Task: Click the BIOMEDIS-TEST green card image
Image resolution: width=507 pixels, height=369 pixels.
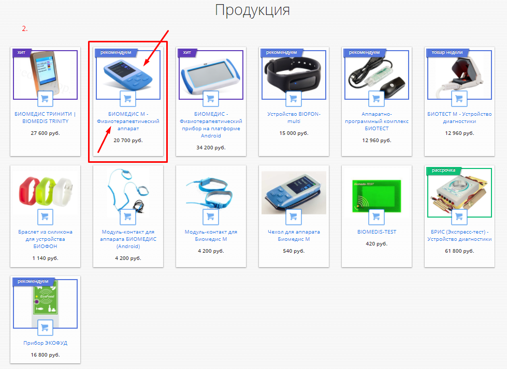Action: 376,196
